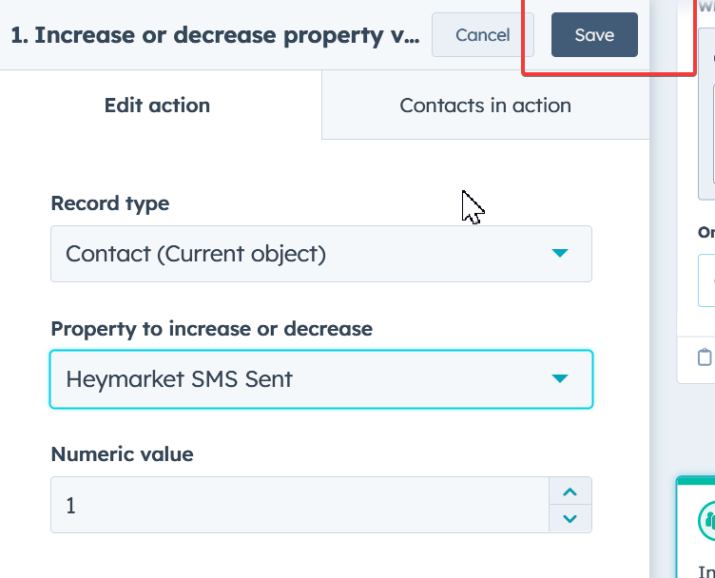Click the clipboard icon in right panel
Image resolution: width=715 pixels, height=578 pixels.
705,357
